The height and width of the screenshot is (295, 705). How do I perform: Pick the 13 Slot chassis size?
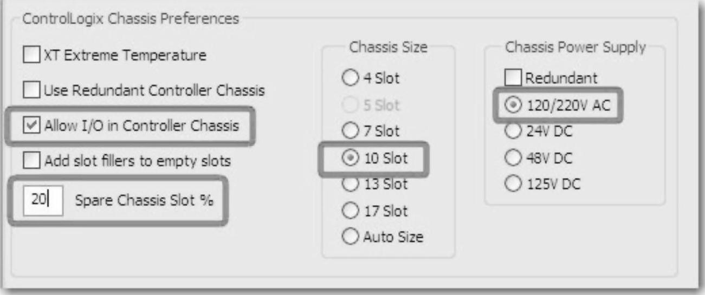click(348, 184)
